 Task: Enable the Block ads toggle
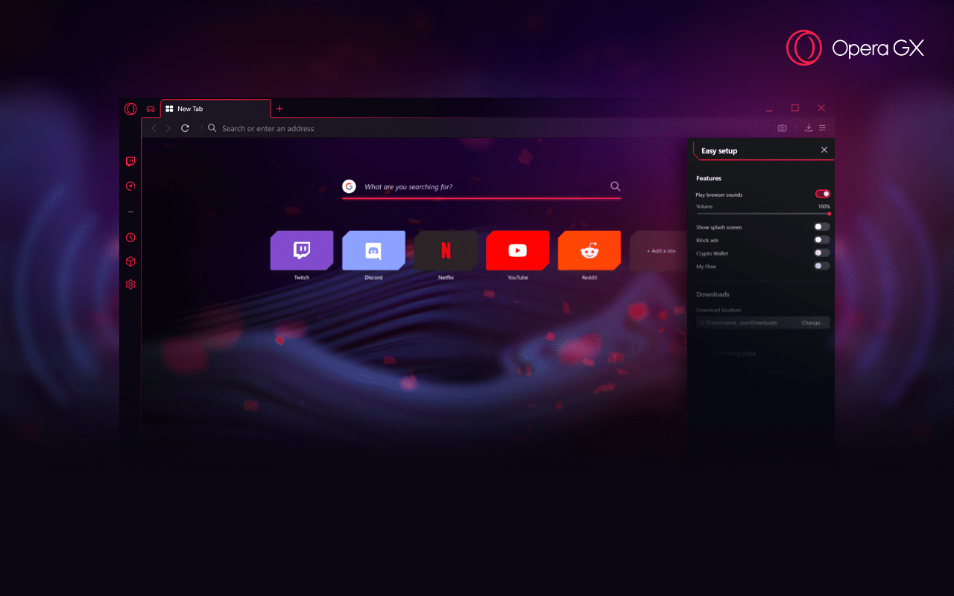[x=822, y=239]
